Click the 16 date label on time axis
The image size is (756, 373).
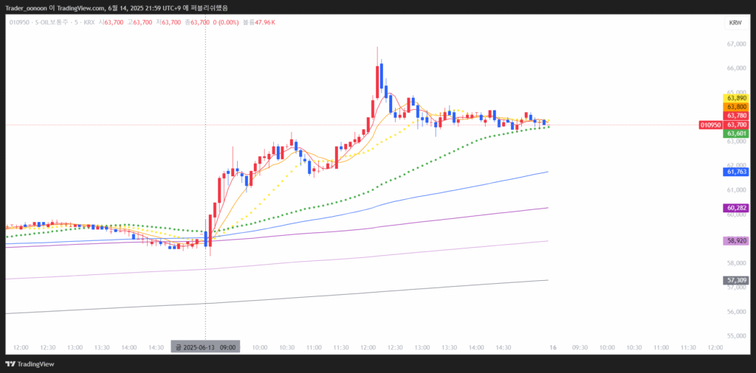pos(553,347)
